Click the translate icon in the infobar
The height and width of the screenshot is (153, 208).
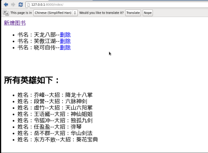click(x=6, y=13)
